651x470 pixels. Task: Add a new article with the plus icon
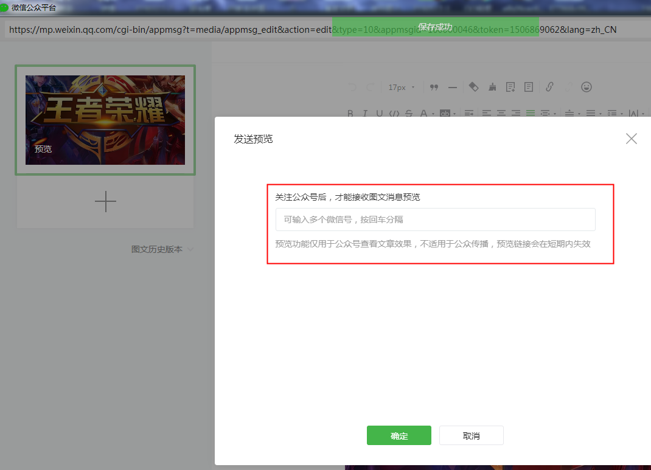(x=105, y=202)
